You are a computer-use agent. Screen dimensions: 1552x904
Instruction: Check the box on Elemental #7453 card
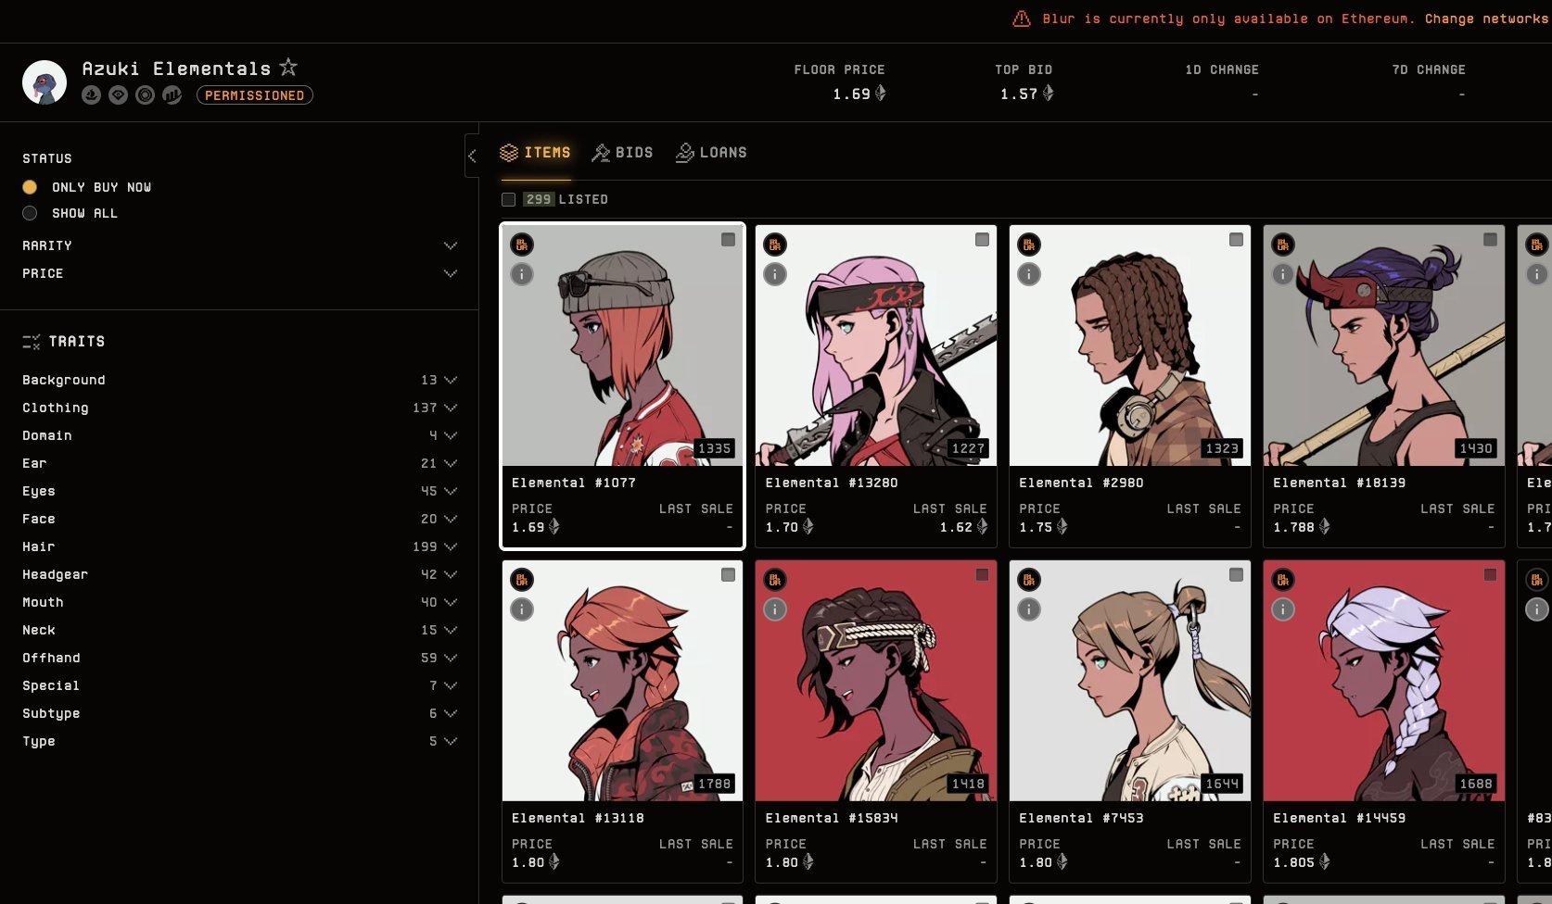[x=1237, y=575]
